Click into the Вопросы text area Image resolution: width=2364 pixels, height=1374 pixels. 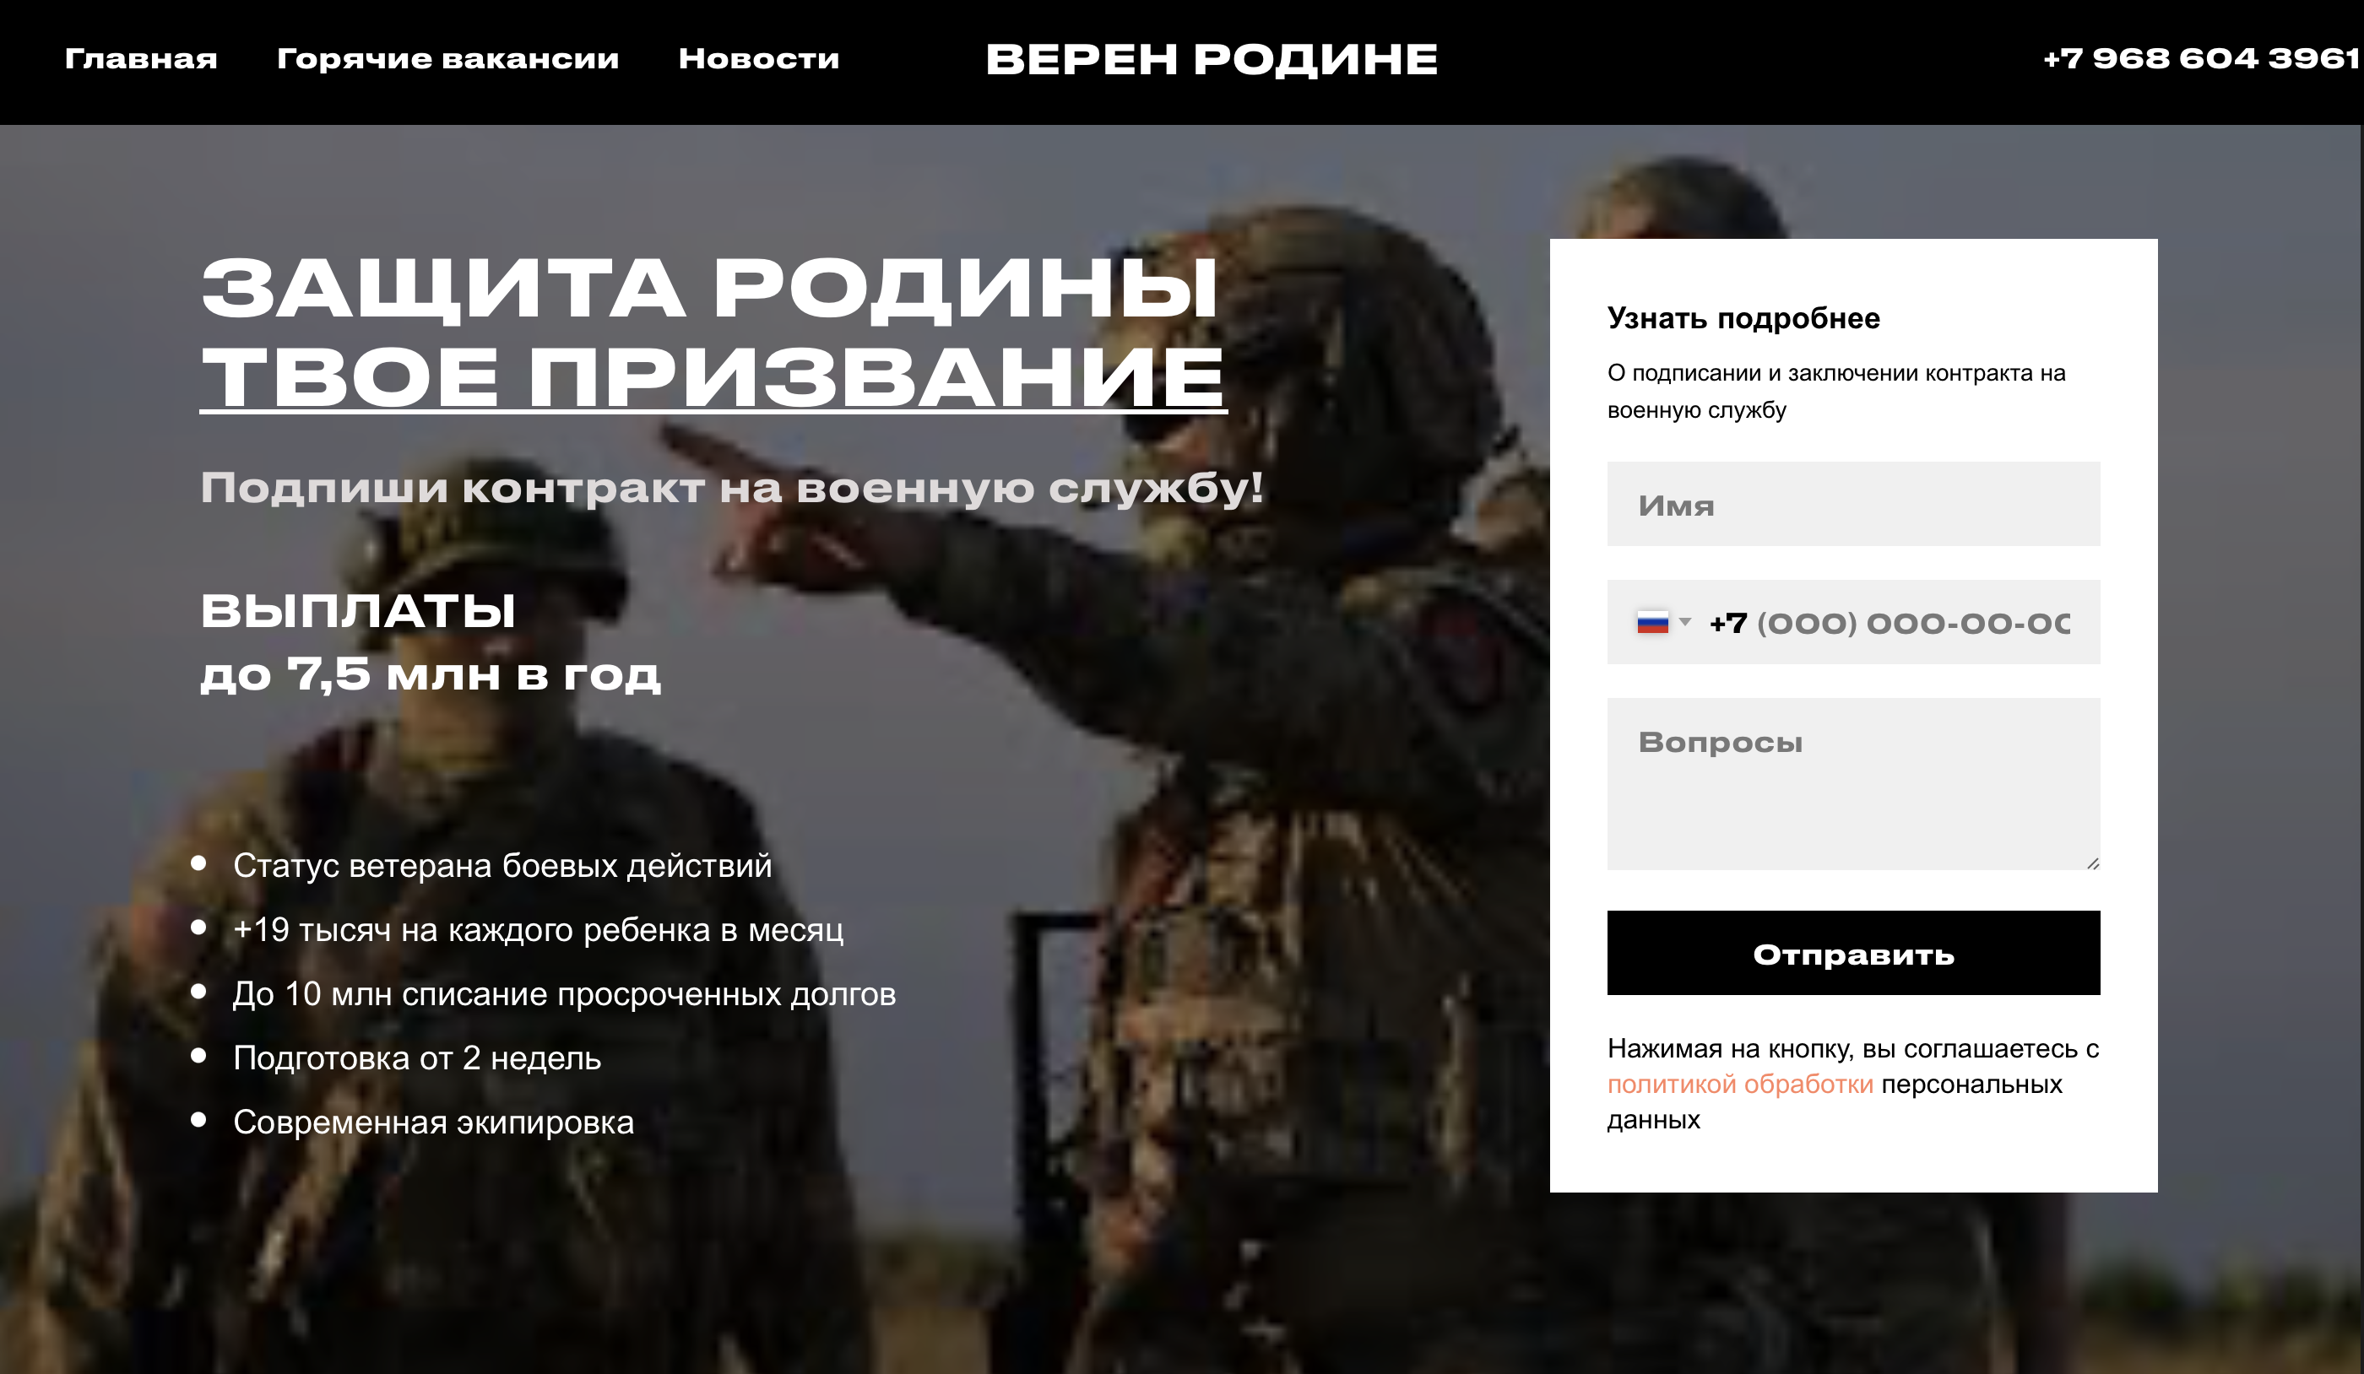point(1852,784)
